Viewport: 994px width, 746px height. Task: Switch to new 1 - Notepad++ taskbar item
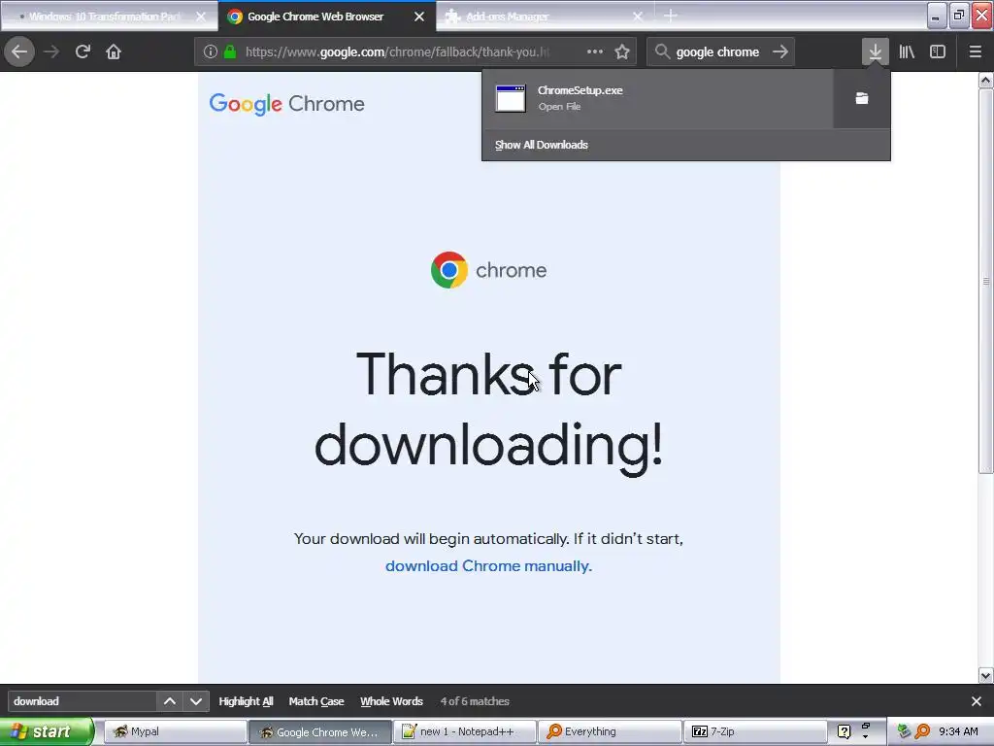pos(465,732)
